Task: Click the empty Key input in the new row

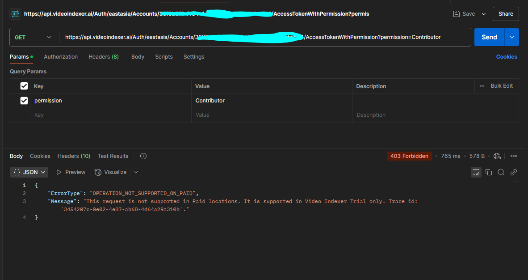Action: (111, 115)
